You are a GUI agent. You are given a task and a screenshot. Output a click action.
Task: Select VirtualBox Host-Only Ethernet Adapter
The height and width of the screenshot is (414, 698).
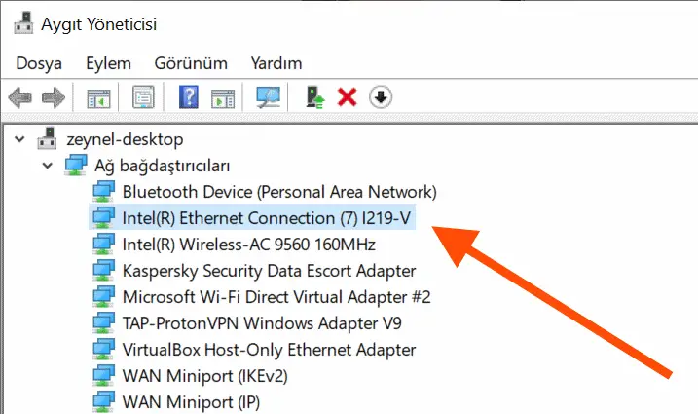269,350
